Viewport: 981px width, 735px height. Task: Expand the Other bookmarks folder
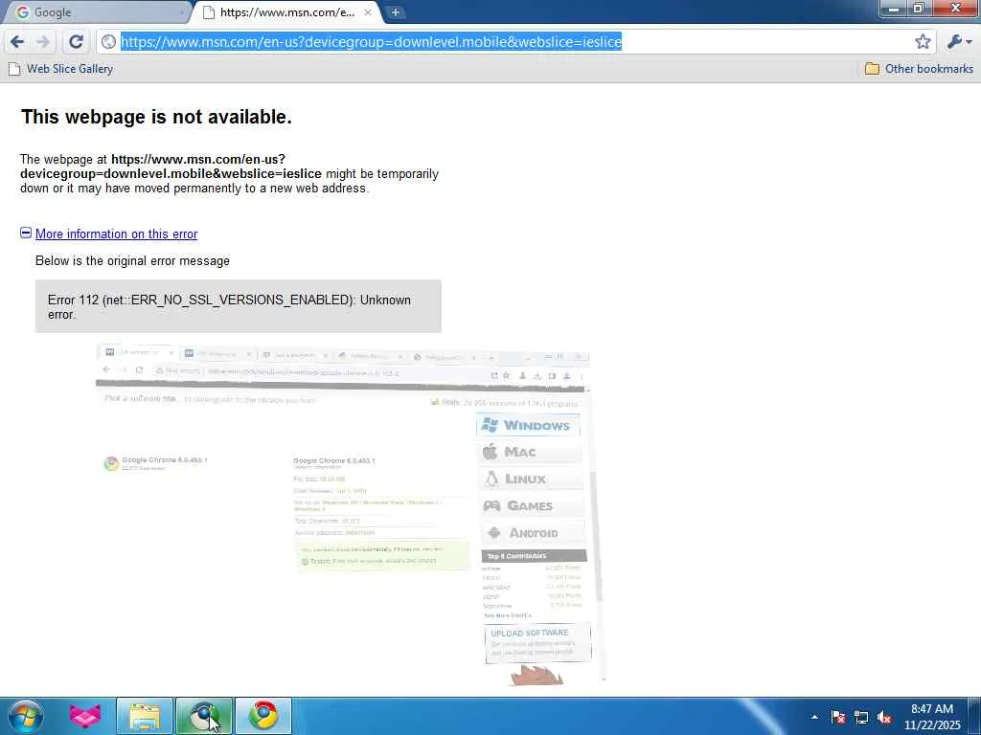[919, 69]
